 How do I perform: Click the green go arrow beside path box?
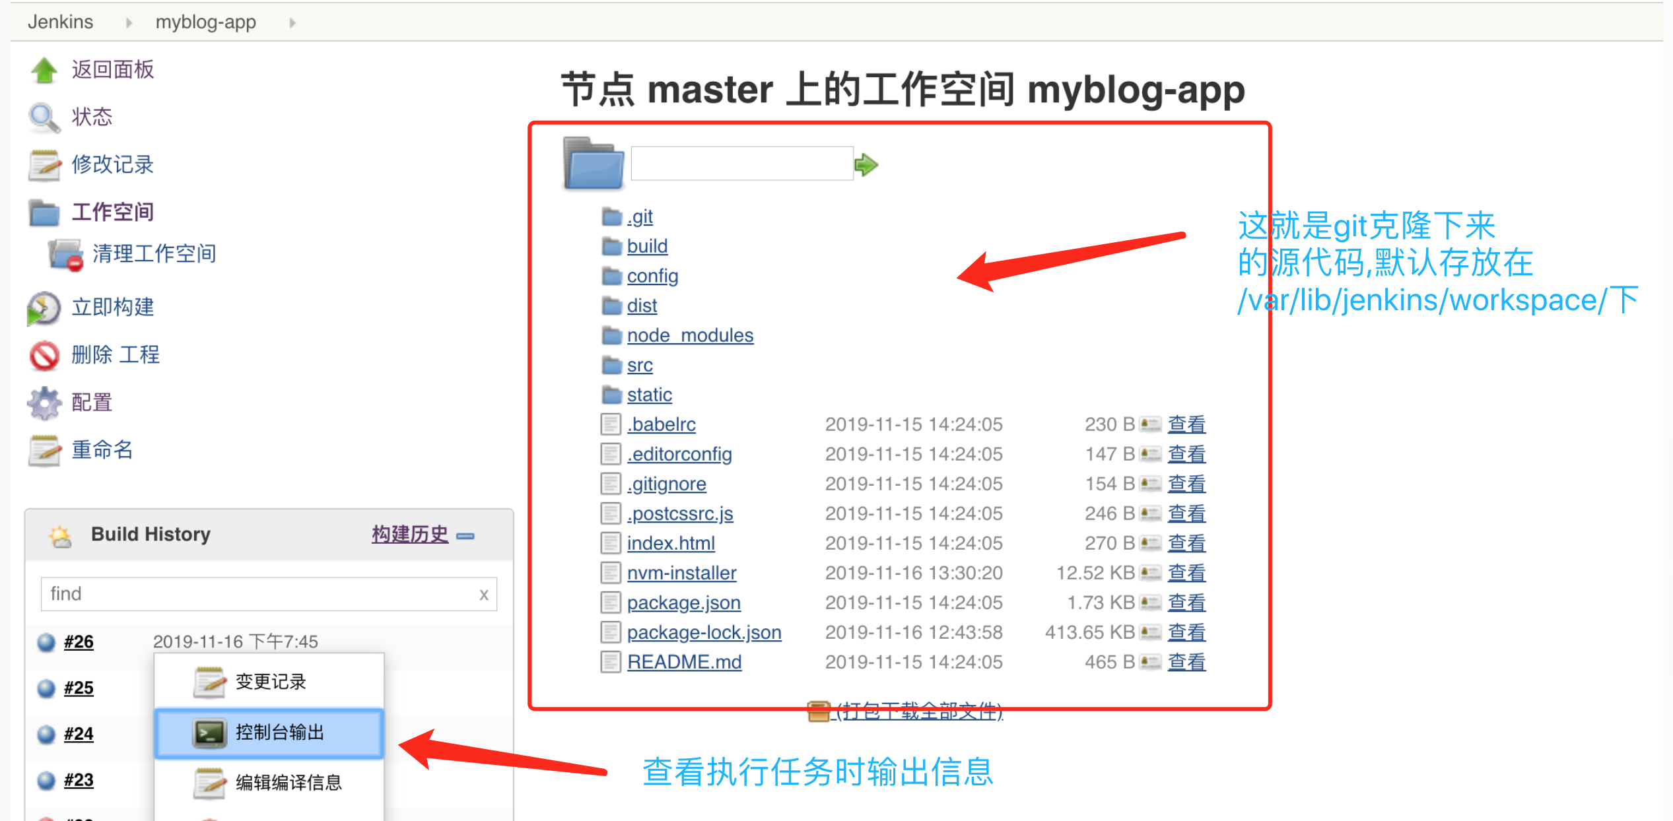866,164
